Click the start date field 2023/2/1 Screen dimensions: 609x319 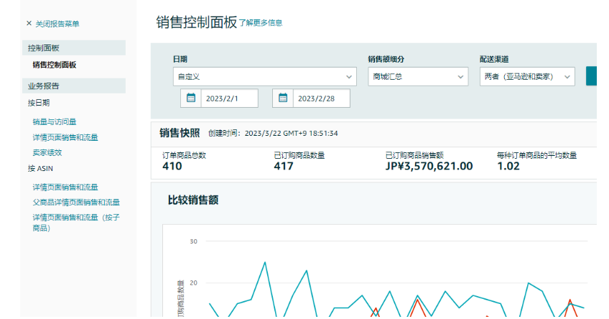point(229,98)
